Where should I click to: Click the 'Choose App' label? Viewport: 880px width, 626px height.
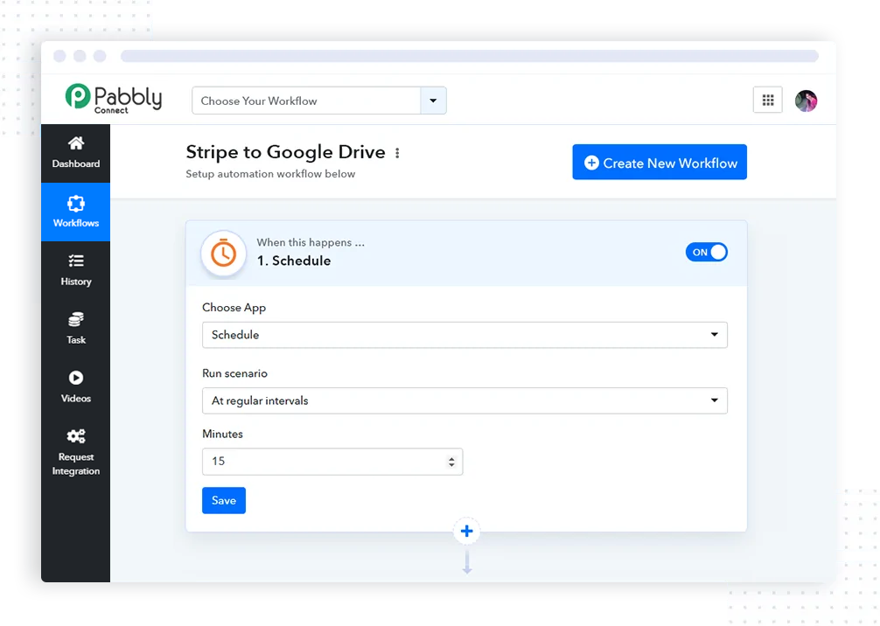pyautogui.click(x=234, y=308)
